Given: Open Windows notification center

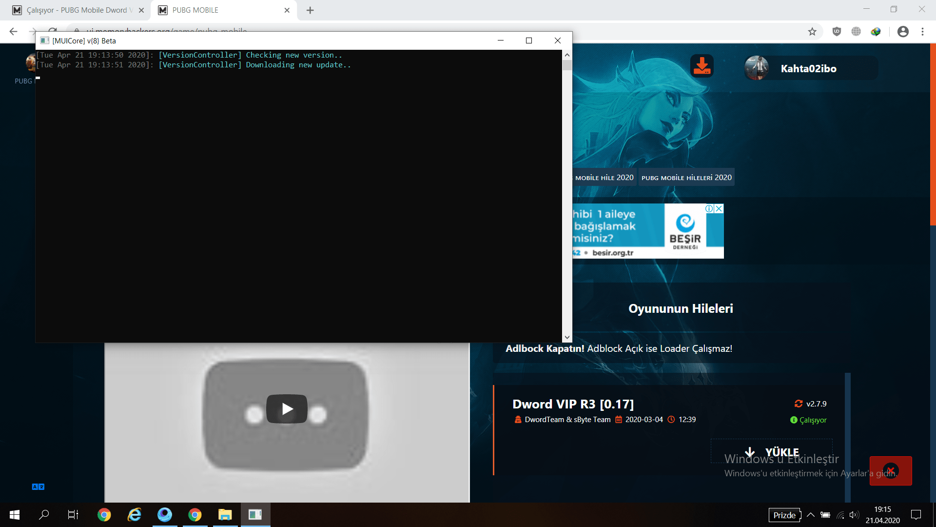Looking at the screenshot, I should [x=916, y=515].
